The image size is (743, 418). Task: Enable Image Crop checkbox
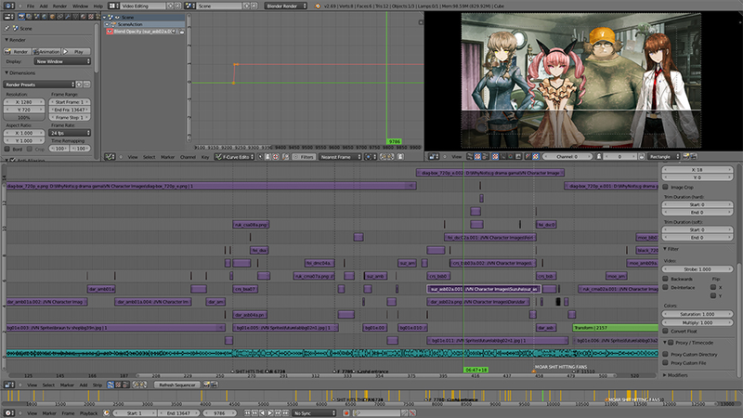coord(666,187)
